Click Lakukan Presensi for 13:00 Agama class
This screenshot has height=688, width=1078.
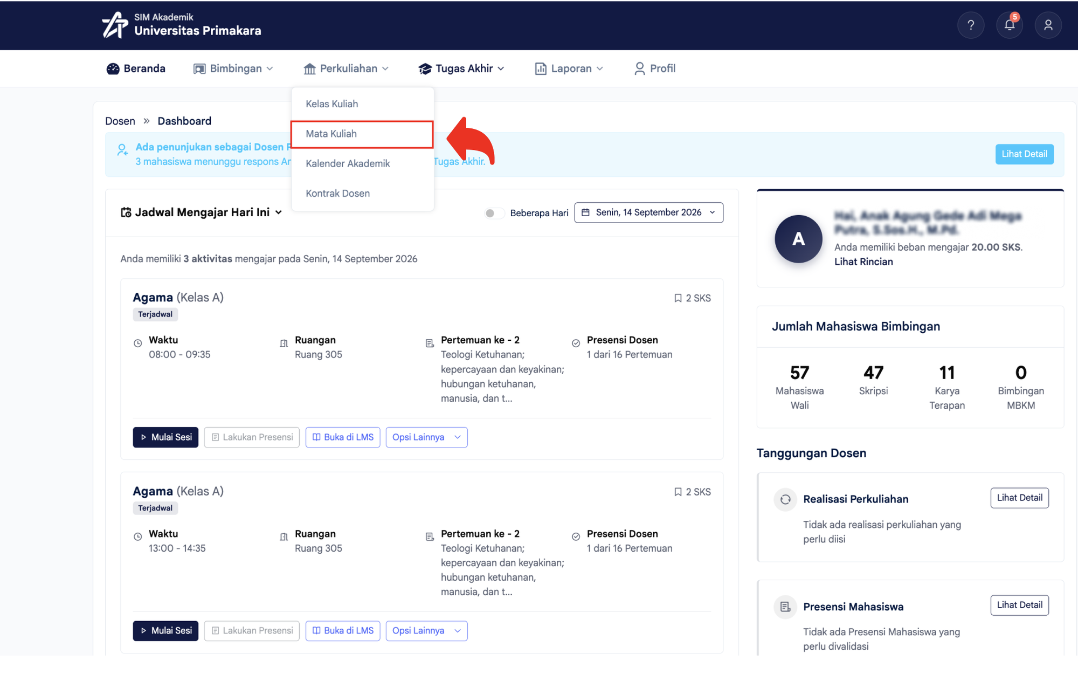point(252,631)
